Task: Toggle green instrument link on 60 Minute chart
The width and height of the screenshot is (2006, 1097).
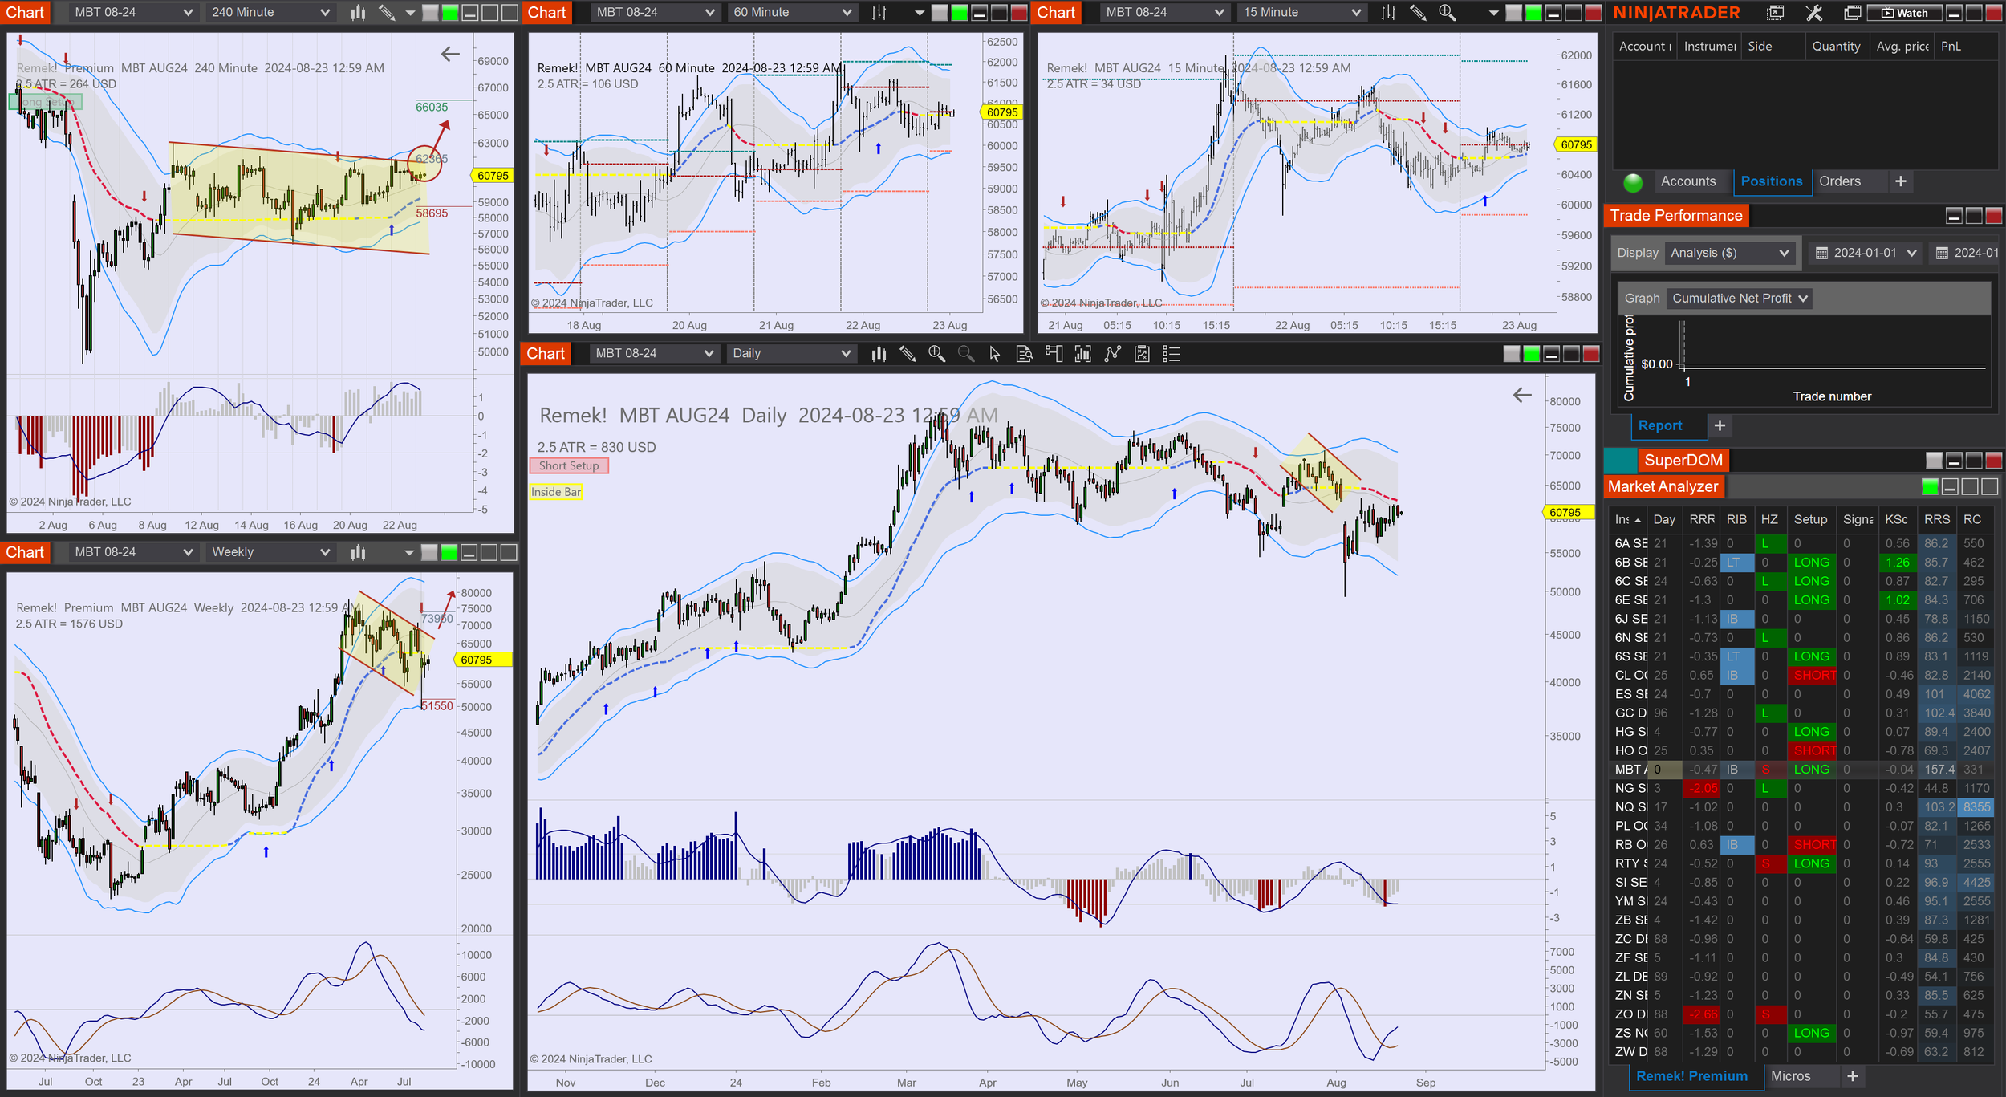Action: point(959,13)
